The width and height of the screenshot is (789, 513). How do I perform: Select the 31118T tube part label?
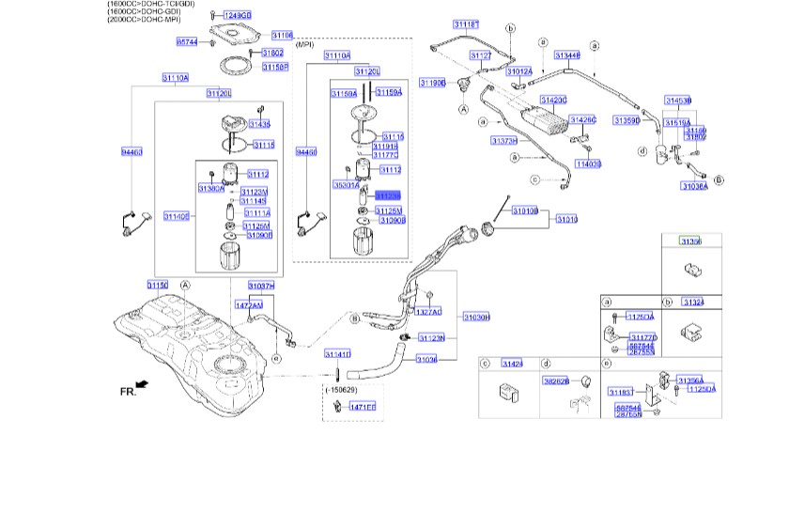pyautogui.click(x=467, y=24)
